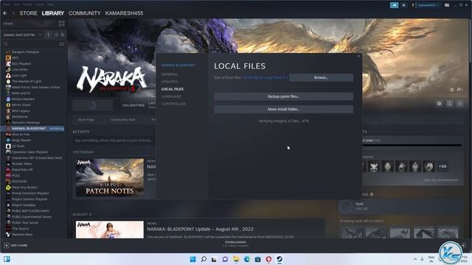Open the CONTROLLER properties tab
472x265 pixels.
click(173, 104)
